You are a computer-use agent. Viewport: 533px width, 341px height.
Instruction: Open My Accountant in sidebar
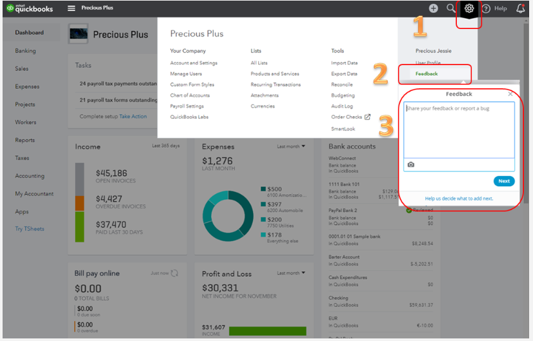tap(34, 193)
